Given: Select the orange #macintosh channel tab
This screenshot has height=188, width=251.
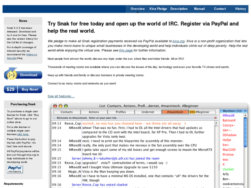Looking at the screenshot, I should tap(175, 112).
